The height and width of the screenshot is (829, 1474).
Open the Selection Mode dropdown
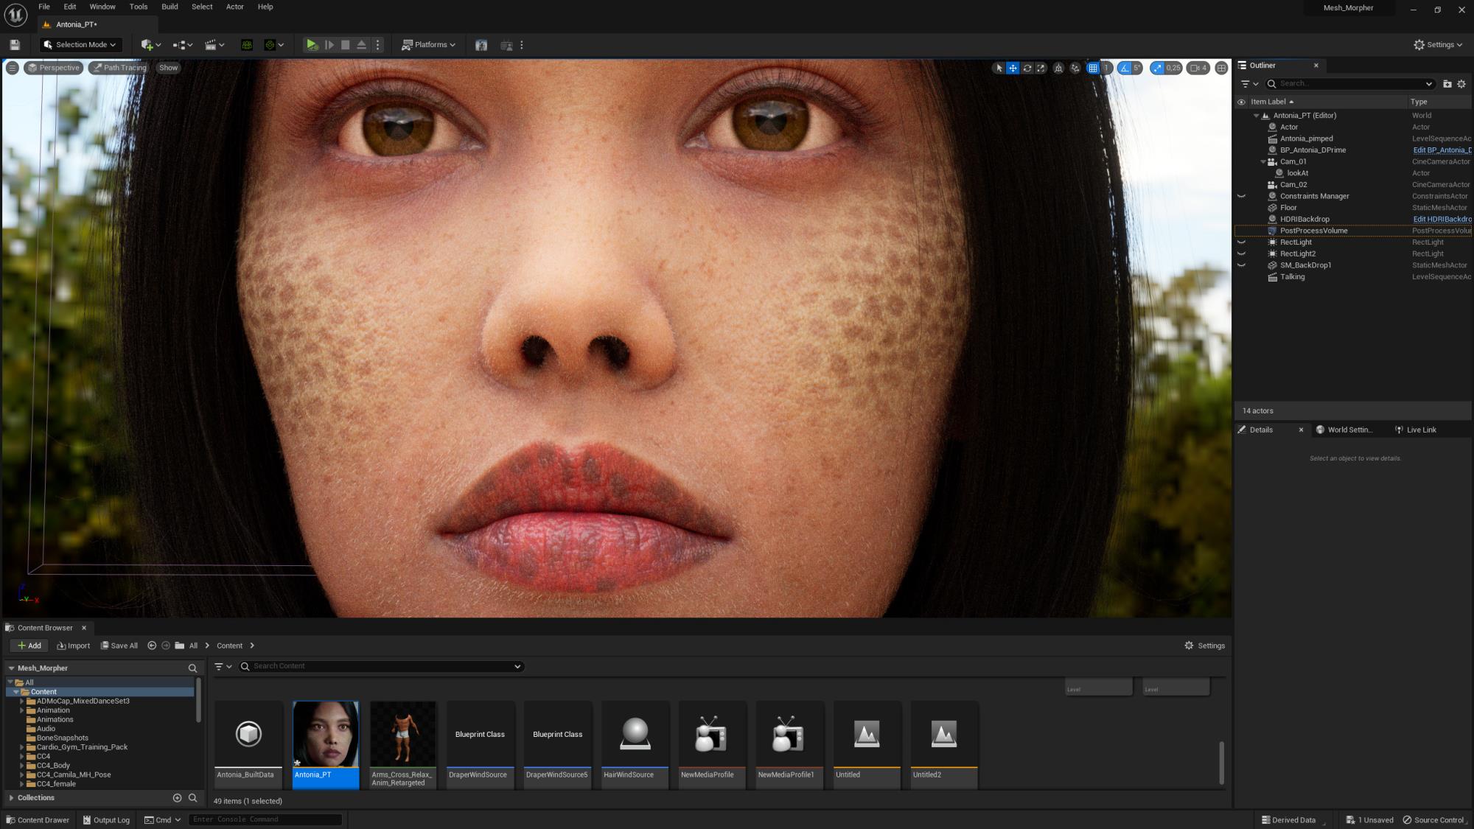click(80, 45)
